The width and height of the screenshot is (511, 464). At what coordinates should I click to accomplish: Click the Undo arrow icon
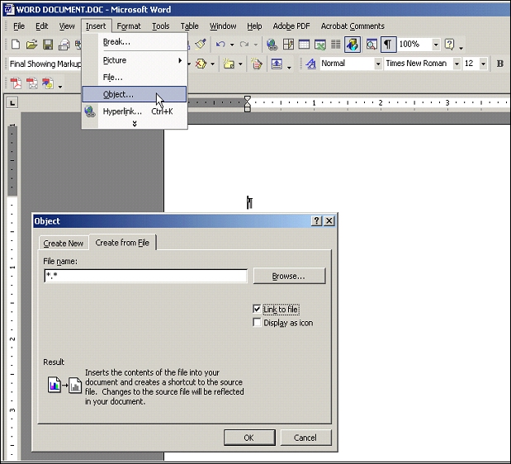[220, 44]
